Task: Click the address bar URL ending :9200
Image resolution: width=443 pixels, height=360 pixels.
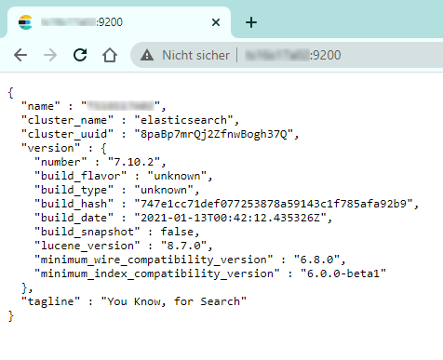Action: [293, 55]
